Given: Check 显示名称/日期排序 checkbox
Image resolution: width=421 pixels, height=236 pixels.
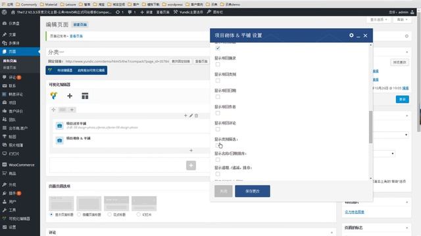Looking at the screenshot, I should [218, 160].
